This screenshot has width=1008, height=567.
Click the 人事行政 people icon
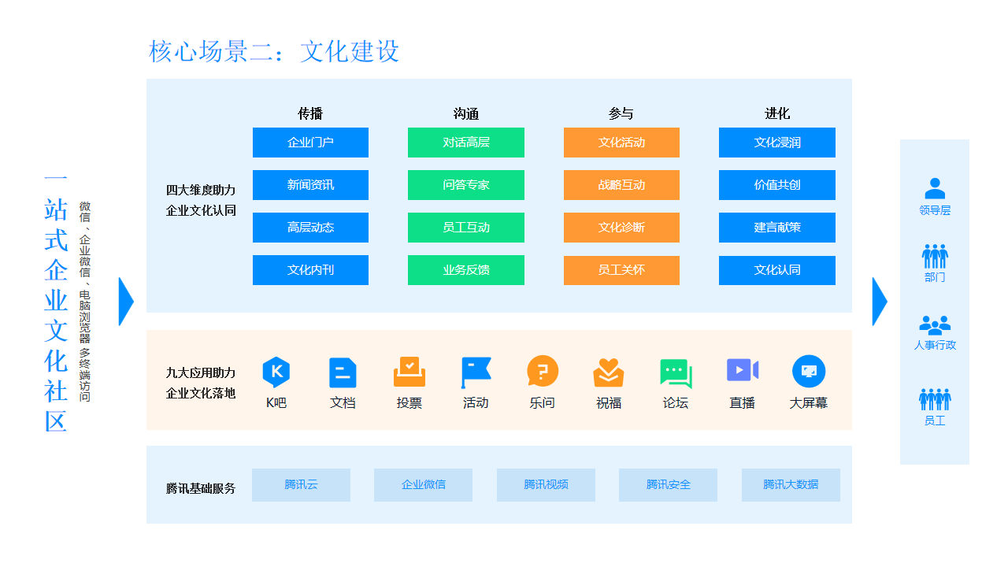pyautogui.click(x=935, y=325)
